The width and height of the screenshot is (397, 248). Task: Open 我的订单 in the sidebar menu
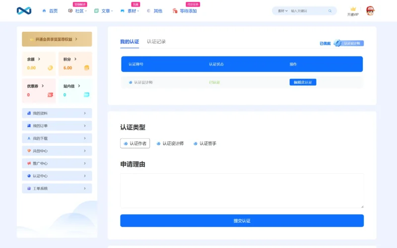tap(57, 126)
